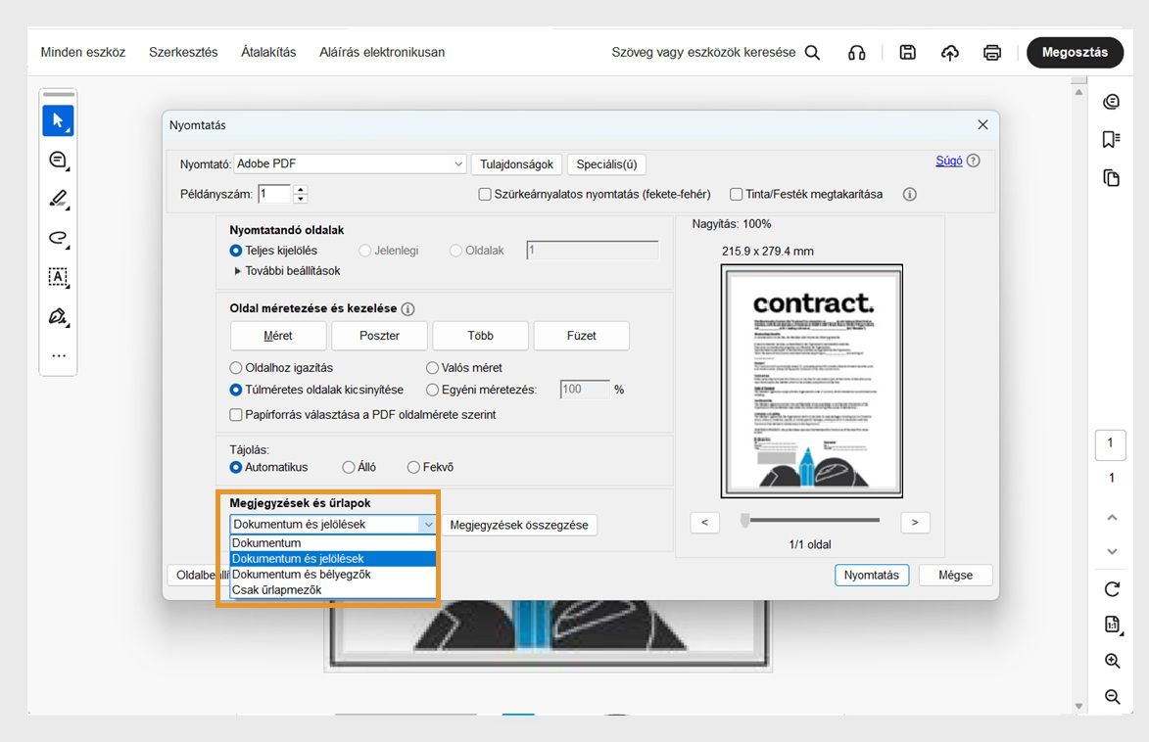
Task: Go to next preview page arrow
Action: coord(915,523)
